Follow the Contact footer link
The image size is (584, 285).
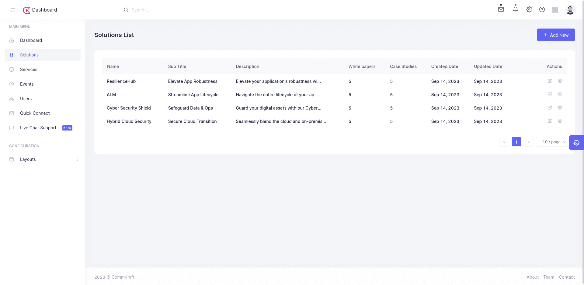coord(567,277)
